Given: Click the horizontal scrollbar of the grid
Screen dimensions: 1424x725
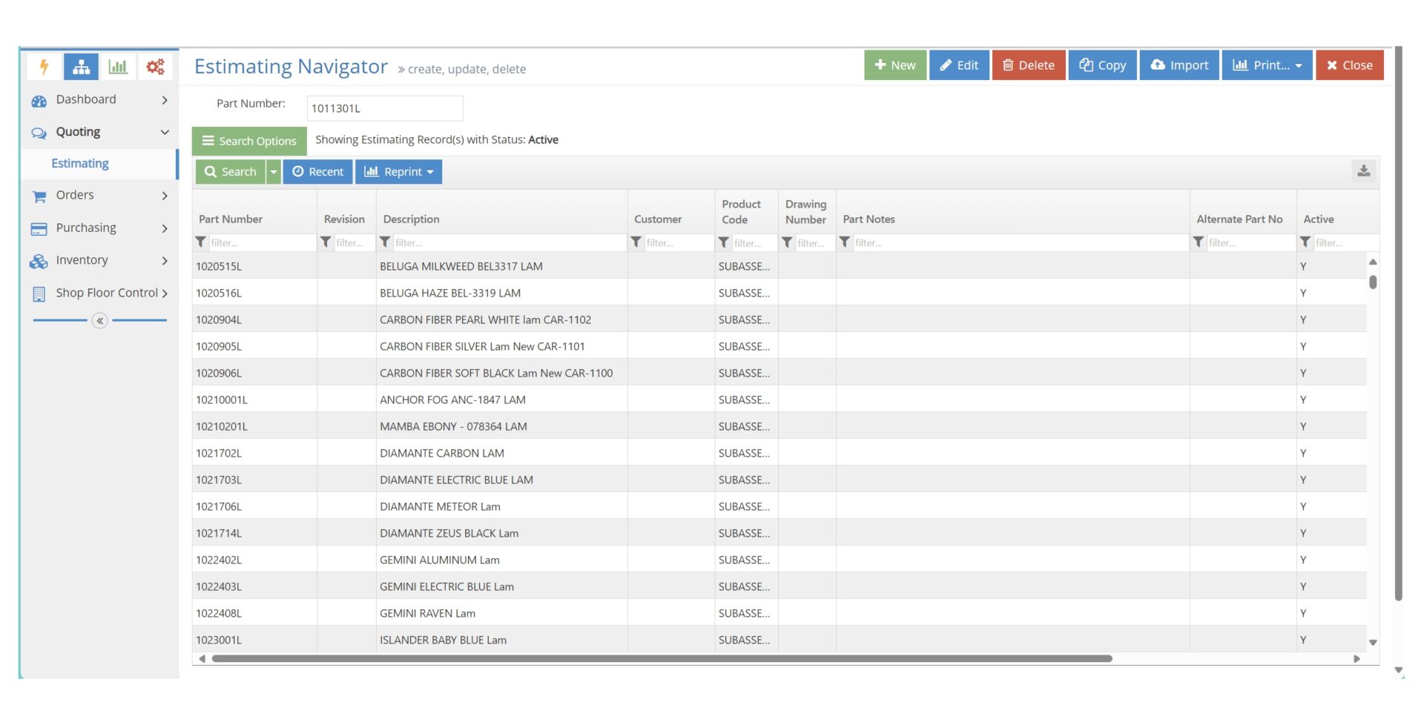Looking at the screenshot, I should [x=662, y=658].
